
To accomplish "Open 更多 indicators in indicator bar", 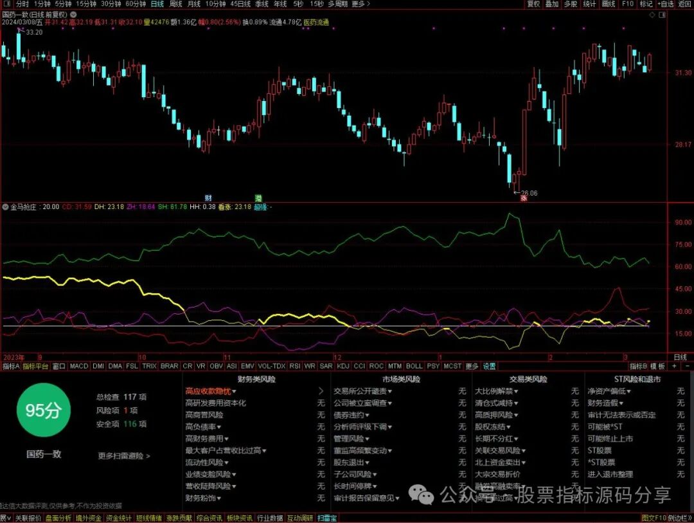I will pos(472,366).
